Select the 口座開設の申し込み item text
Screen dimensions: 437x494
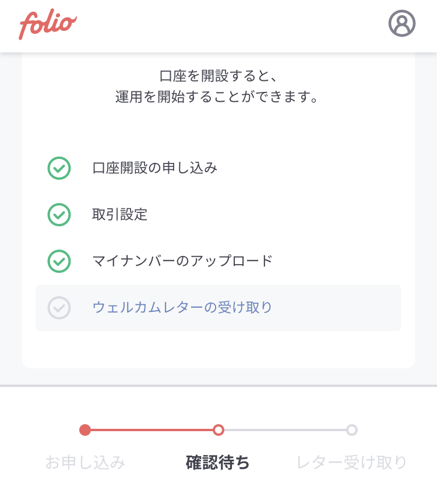pyautogui.click(x=154, y=168)
